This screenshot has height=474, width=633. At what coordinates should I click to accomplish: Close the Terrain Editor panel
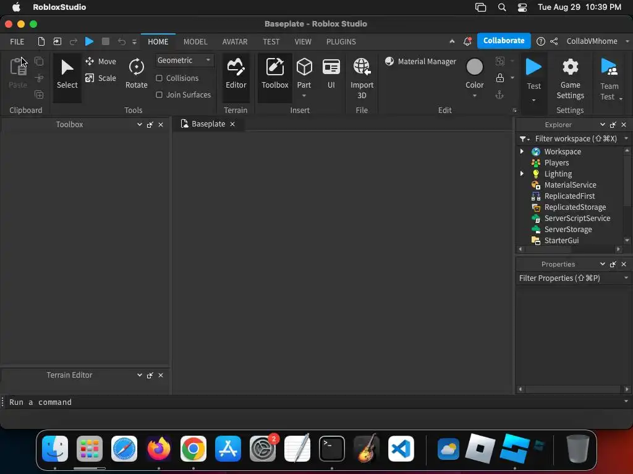pos(161,375)
